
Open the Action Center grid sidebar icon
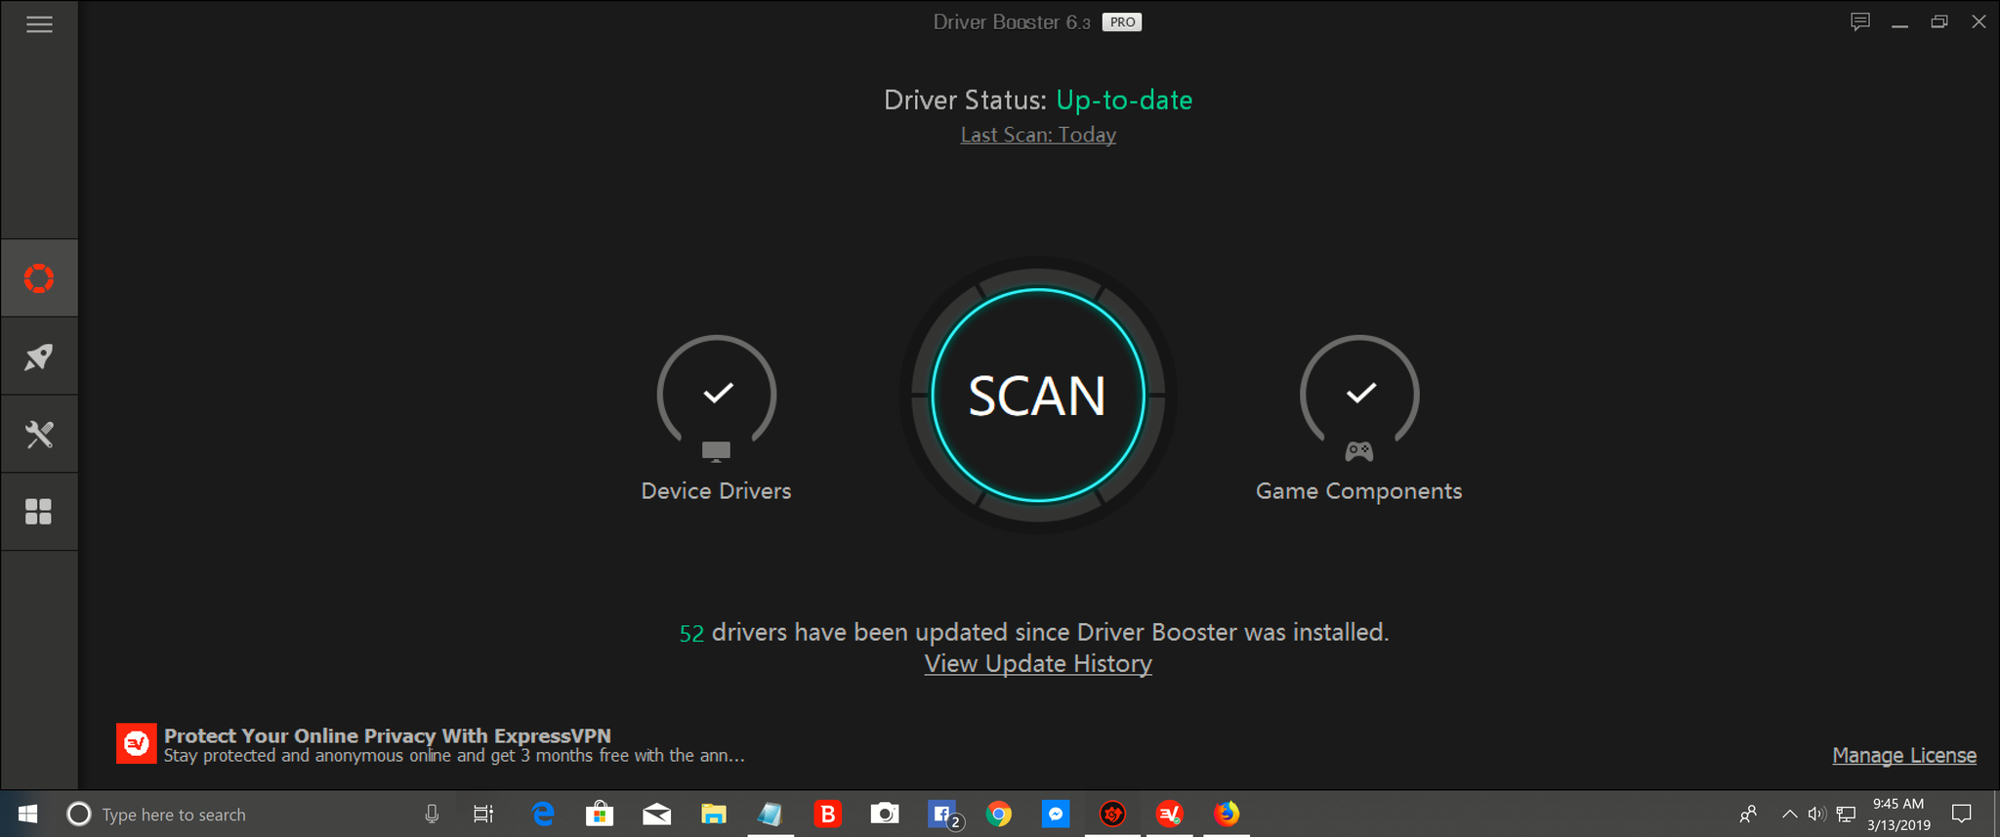[39, 512]
